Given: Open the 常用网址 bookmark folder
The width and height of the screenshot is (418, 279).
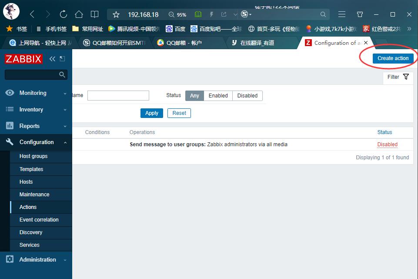Looking at the screenshot, I should [x=88, y=29].
